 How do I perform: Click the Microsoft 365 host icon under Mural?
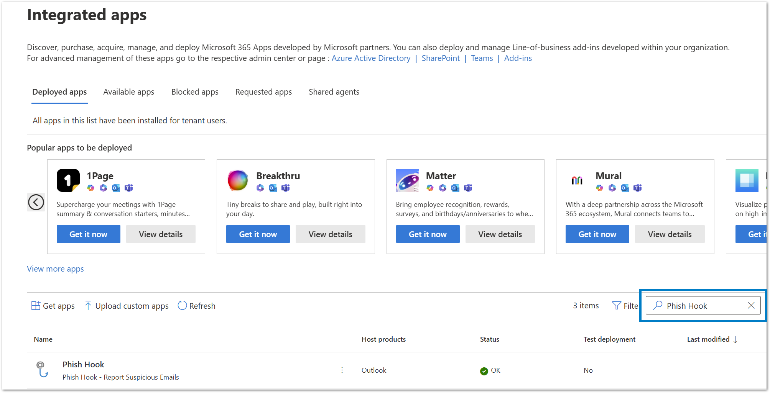(x=612, y=188)
